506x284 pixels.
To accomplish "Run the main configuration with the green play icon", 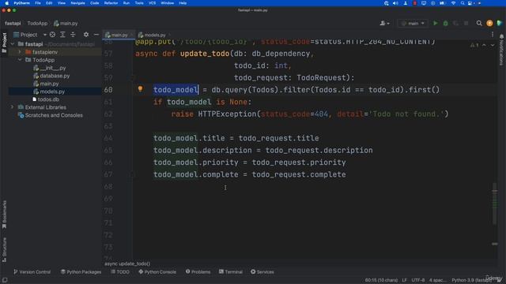I will tap(436, 23).
